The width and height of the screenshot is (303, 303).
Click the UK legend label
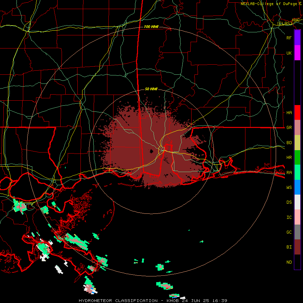289,53
